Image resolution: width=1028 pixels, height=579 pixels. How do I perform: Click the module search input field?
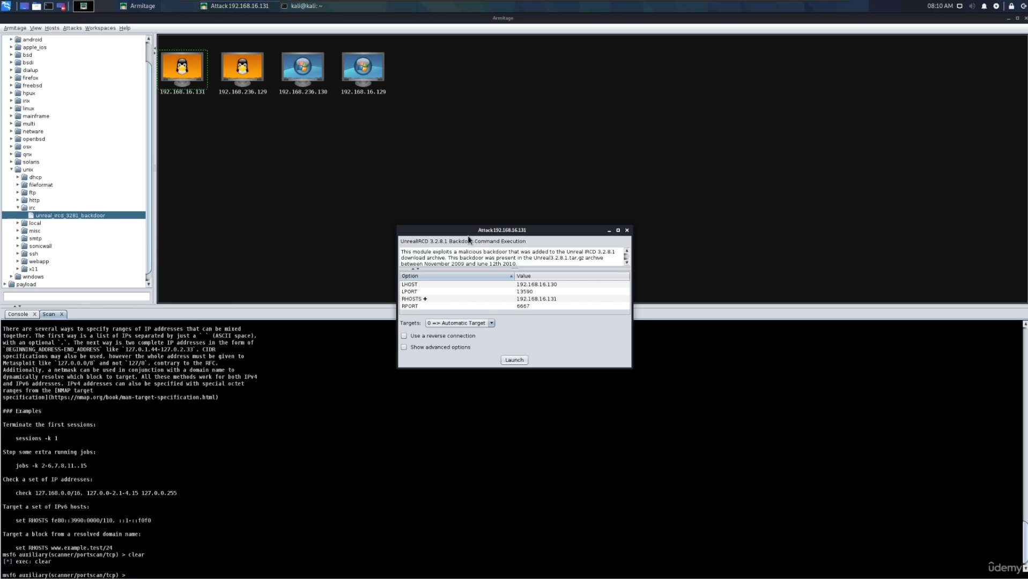(77, 297)
